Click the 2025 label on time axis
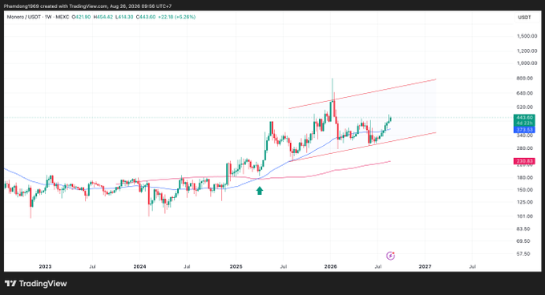Viewport: 545px width, 295px height. point(236,266)
